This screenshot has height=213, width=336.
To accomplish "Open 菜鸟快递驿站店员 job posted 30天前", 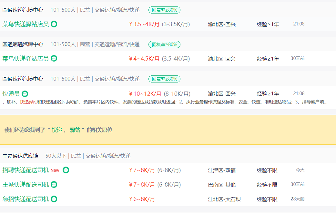I will click(x=25, y=58).
